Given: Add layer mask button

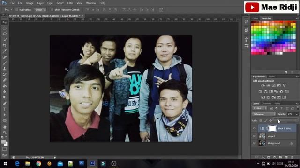Looking at the screenshot, I should click(269, 157).
